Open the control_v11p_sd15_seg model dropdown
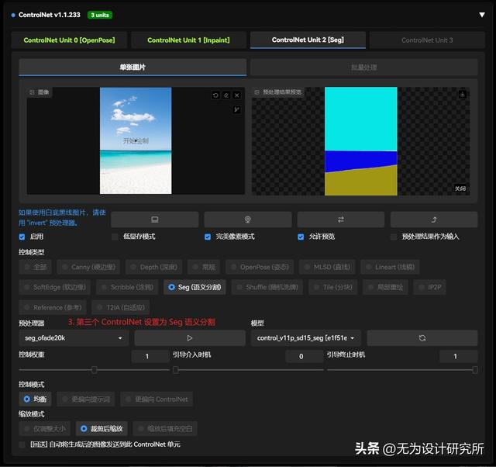 [305, 338]
